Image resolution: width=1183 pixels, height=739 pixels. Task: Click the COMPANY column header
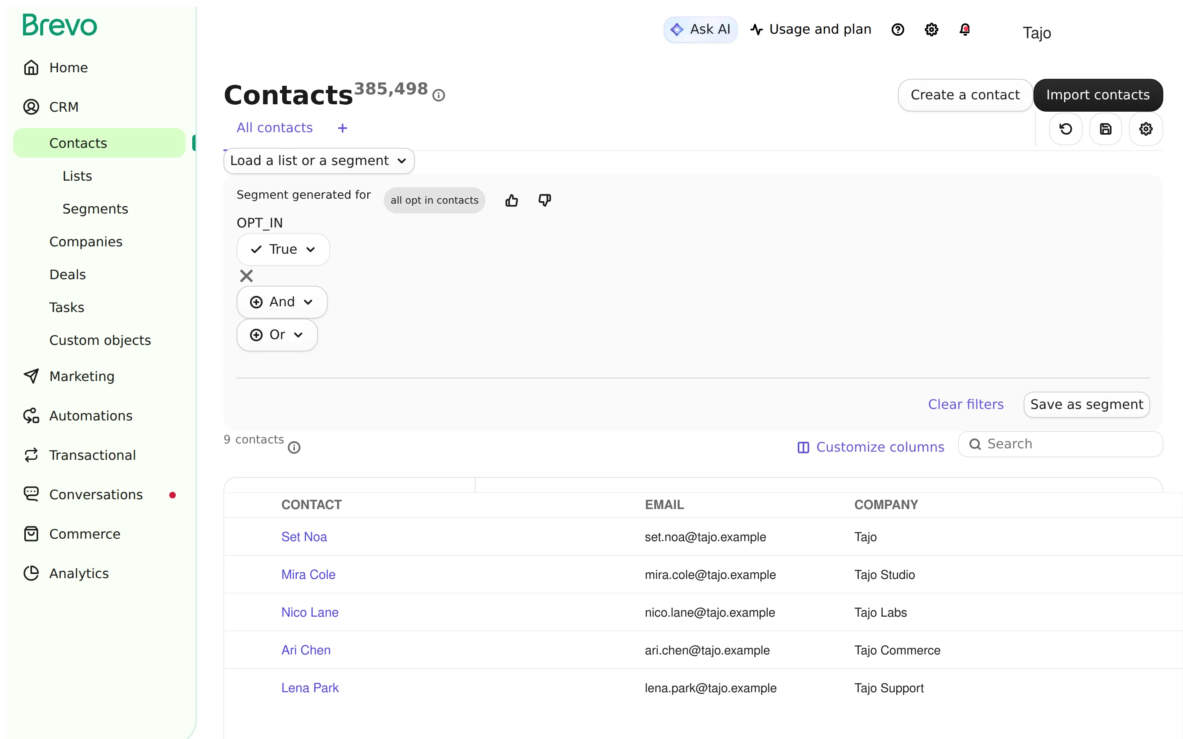[886, 505]
